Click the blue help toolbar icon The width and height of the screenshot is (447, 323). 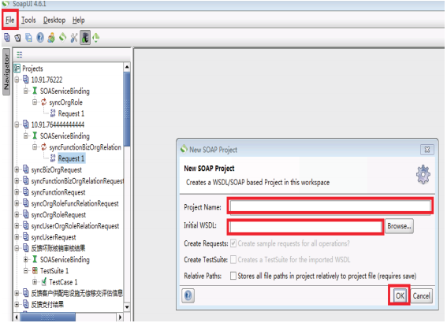[x=40, y=38]
